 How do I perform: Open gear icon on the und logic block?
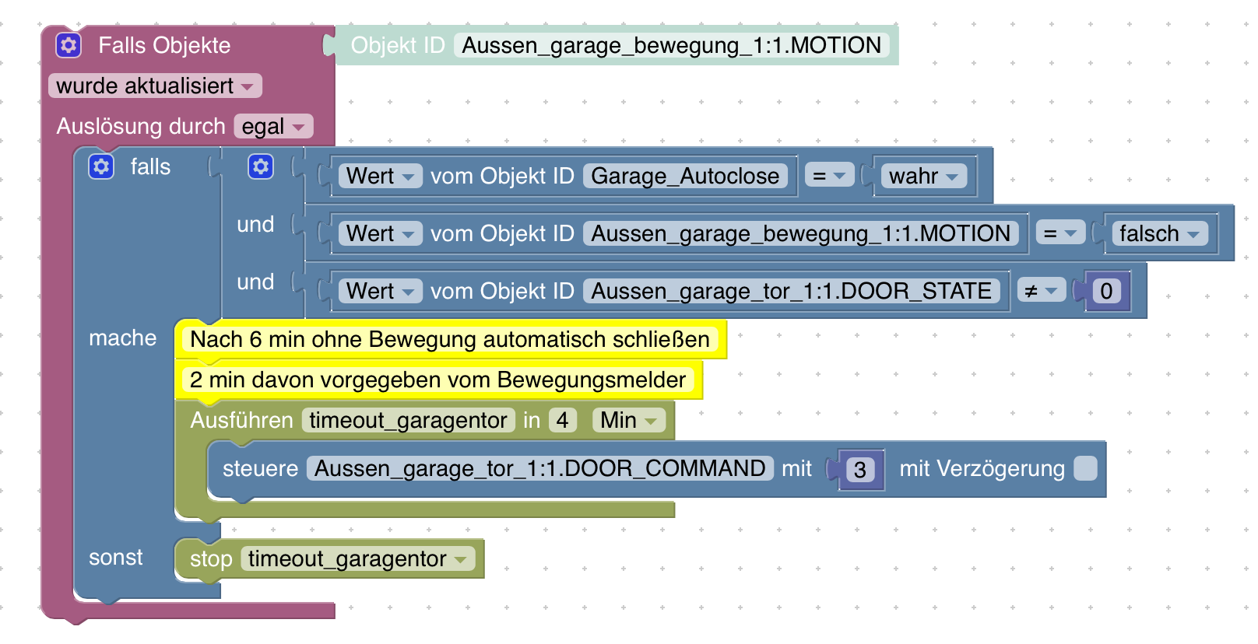click(261, 166)
